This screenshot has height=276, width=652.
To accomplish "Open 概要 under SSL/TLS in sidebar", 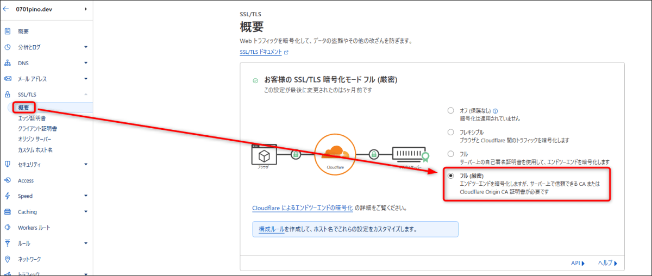I will click(24, 108).
